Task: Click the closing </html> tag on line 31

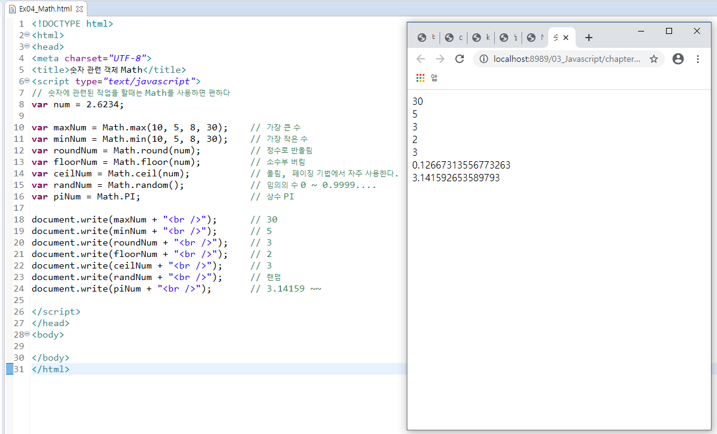Action: pyautogui.click(x=50, y=369)
